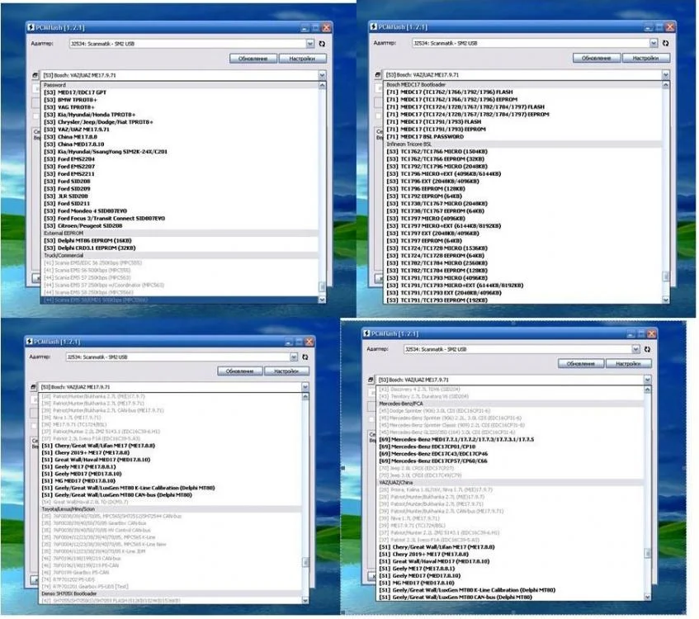Click the refresh adapter icon in the Password list window
Image resolution: width=699 pixels, height=619 pixels.
click(322, 44)
